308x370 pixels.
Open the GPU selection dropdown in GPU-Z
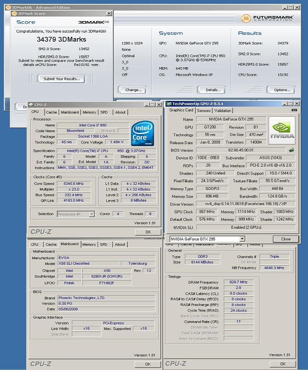[242, 239]
